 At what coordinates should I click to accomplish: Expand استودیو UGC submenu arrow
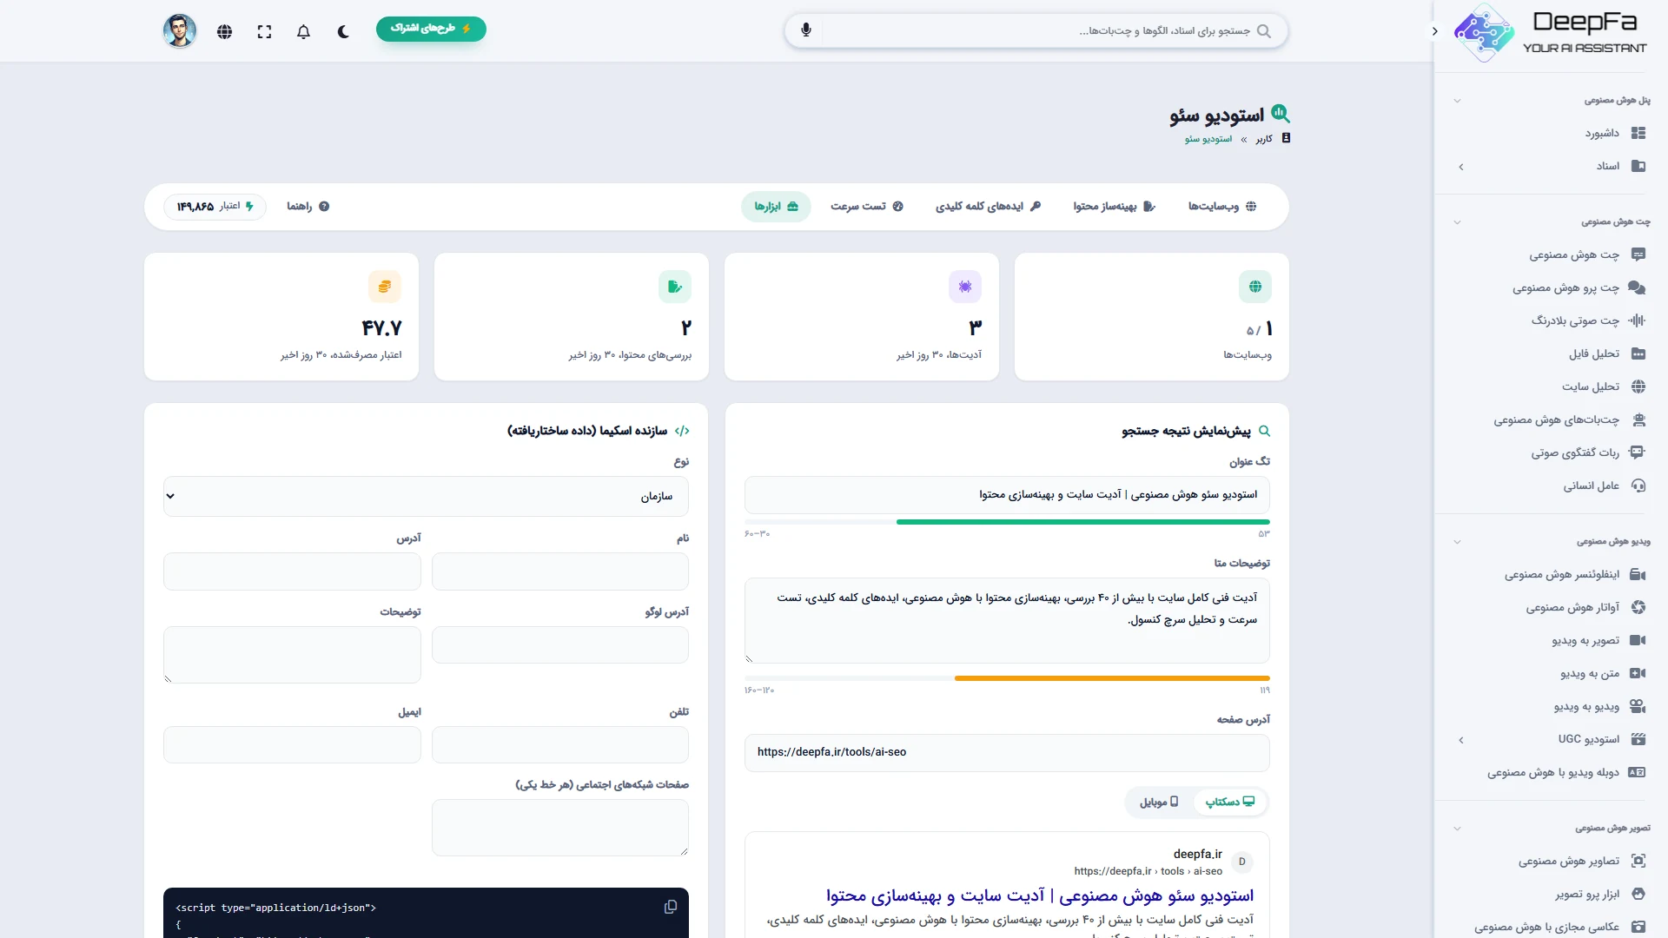(x=1461, y=740)
